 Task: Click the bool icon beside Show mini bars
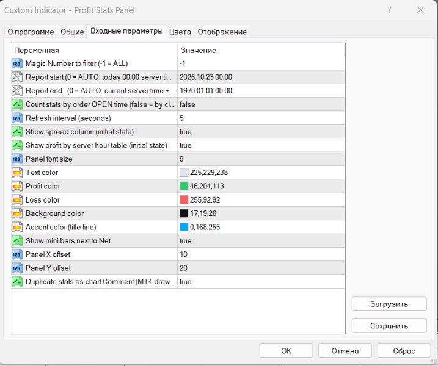click(x=16, y=241)
